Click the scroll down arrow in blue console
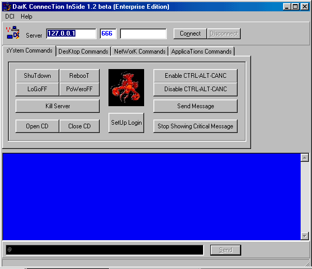Screen dimensions: 312x269 coord(305,236)
